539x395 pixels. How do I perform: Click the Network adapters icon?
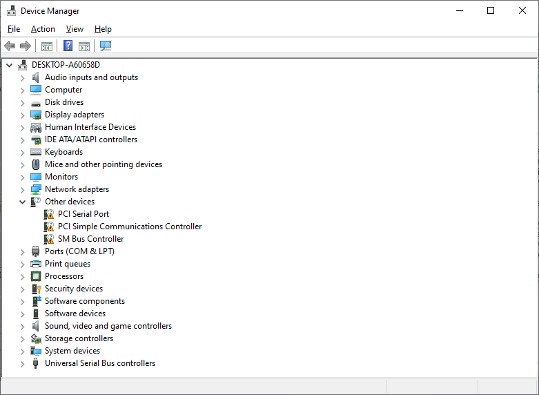point(36,189)
